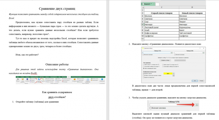Click the help question mark in dialog title
219x120 pixels.
pos(200,48)
